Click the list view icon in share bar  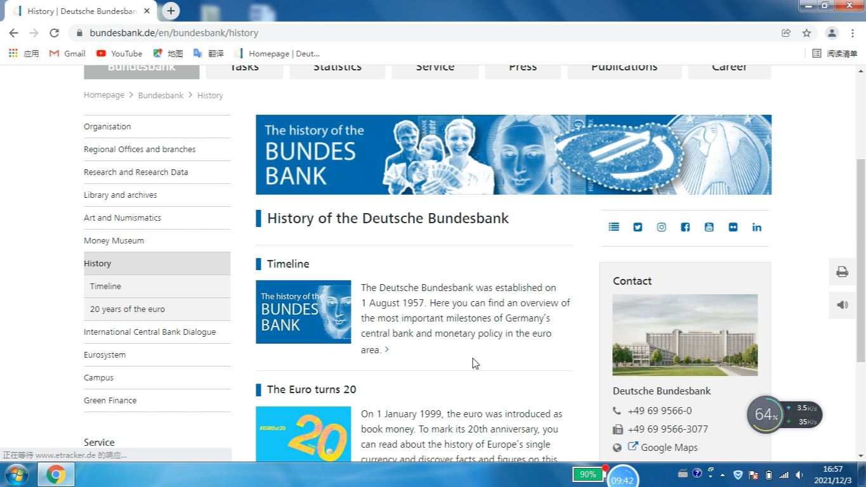click(x=613, y=227)
